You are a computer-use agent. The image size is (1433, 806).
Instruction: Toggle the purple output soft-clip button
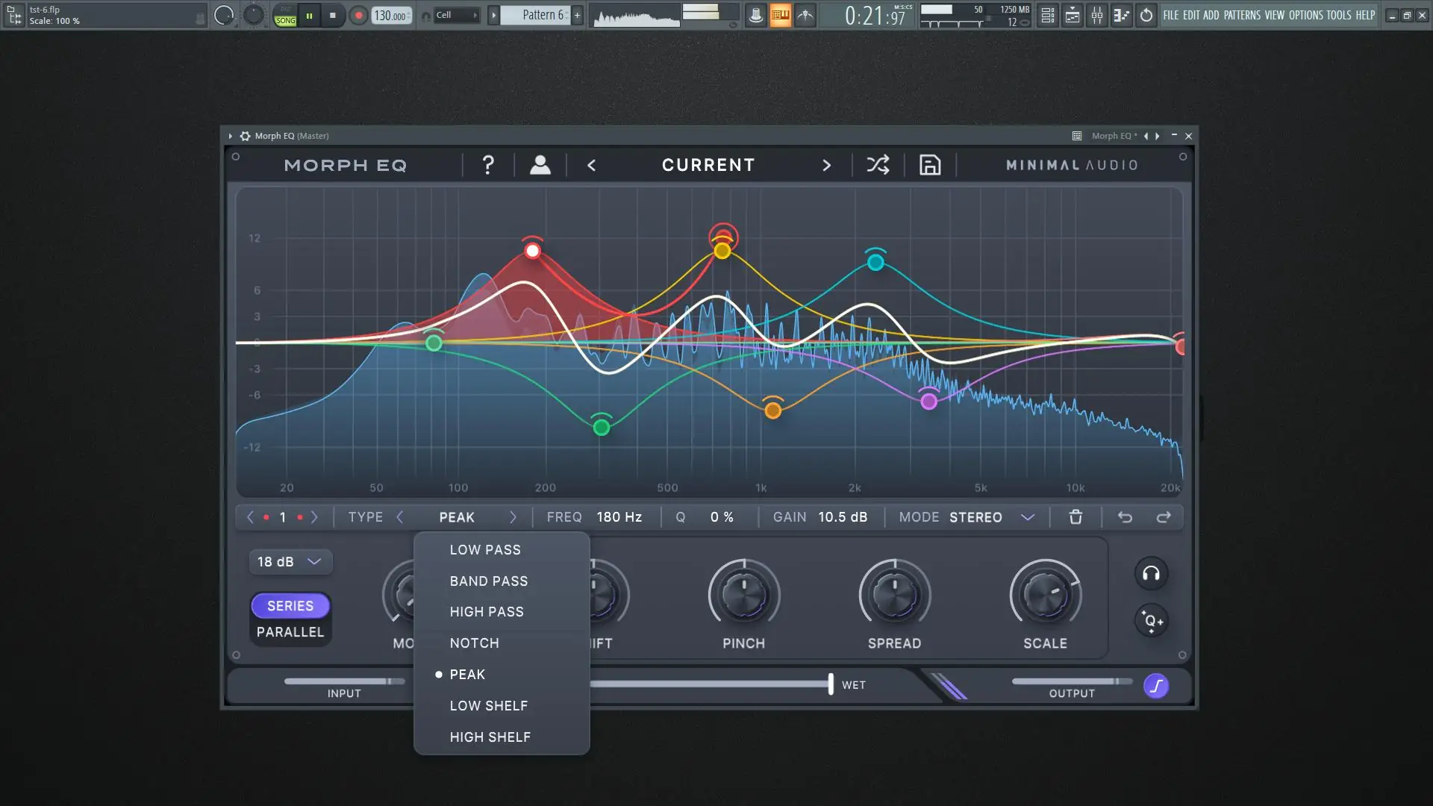pyautogui.click(x=1156, y=686)
